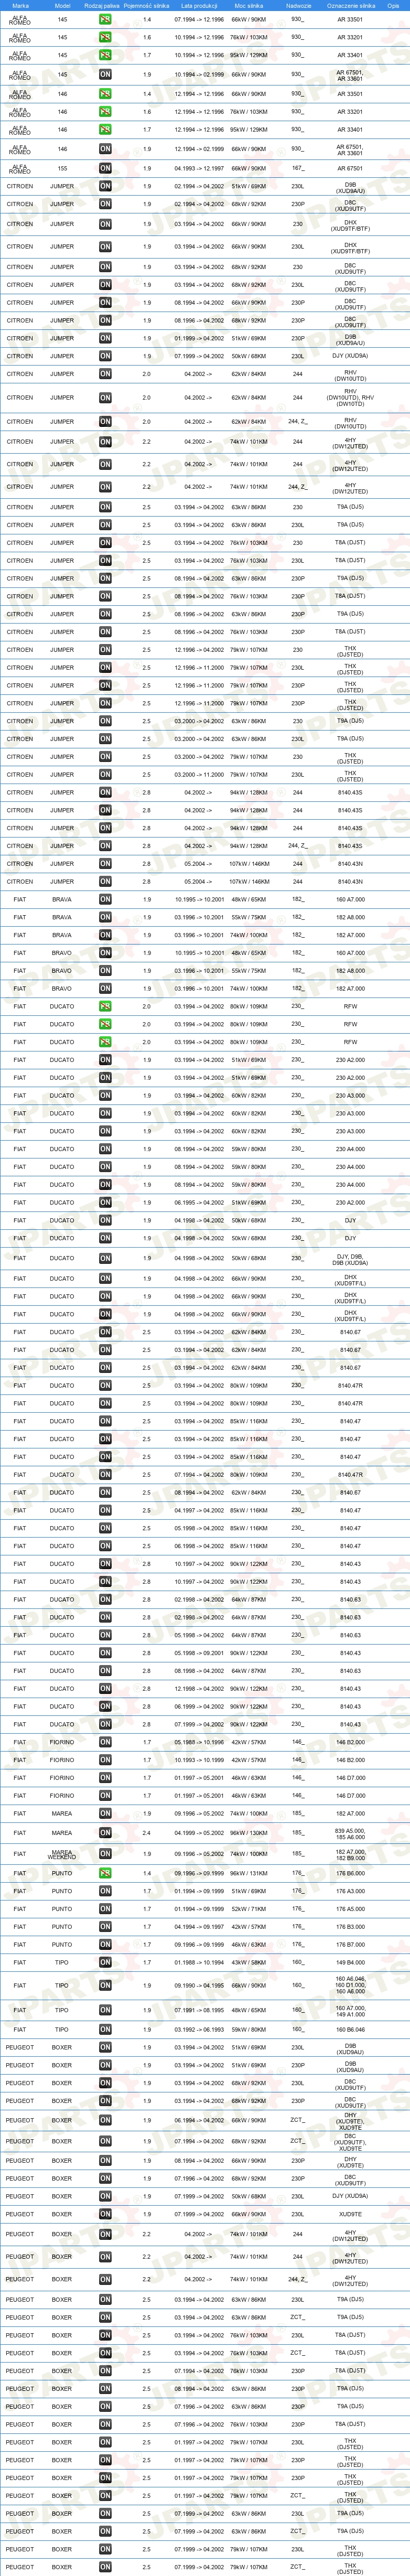Click ON icon in Fiat Fiorino 05.1988 -> 10.1996 row
This screenshot has width=410, height=2576.
105,1743
